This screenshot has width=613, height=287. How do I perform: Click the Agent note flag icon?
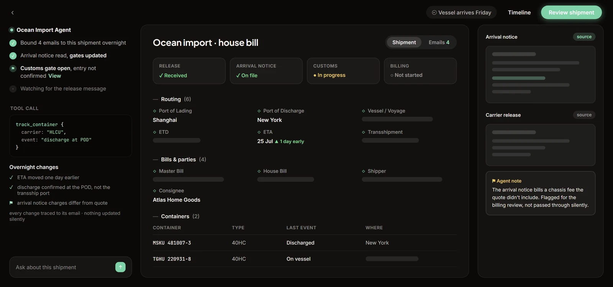[494, 181]
